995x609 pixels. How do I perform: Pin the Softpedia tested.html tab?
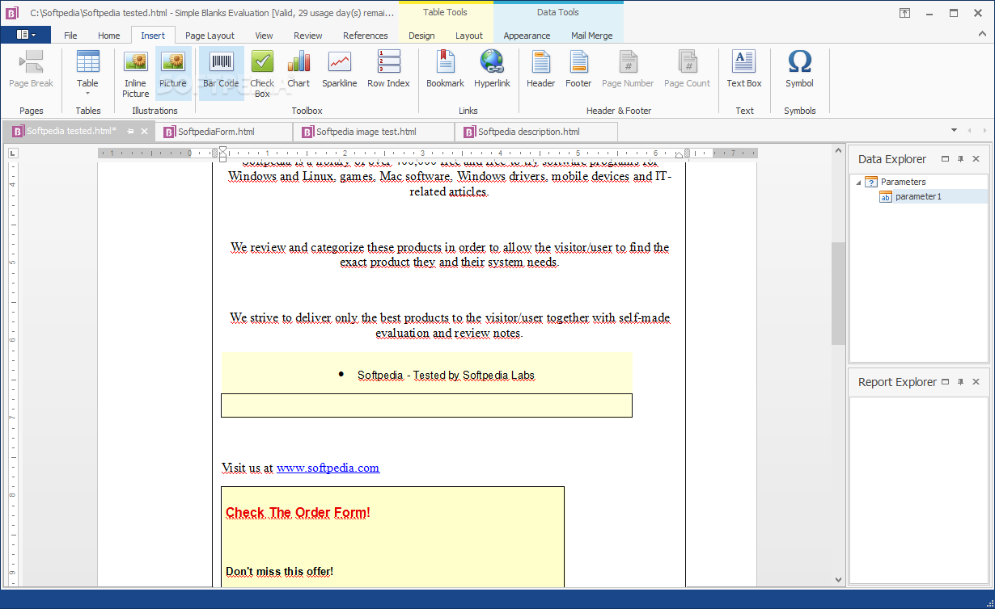click(x=130, y=131)
